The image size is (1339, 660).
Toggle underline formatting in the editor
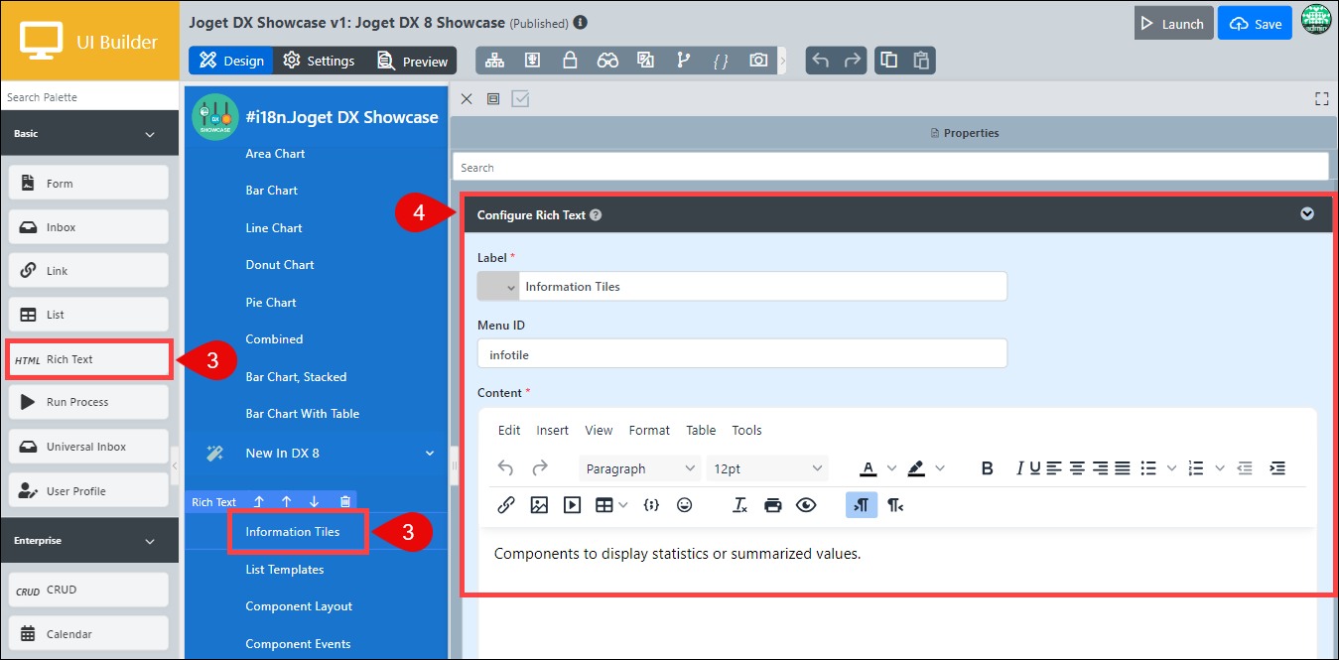pyautogui.click(x=1035, y=468)
